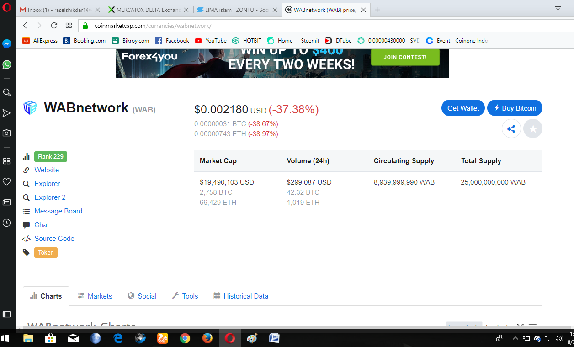Open the Bikroy.com bookmark
This screenshot has width=574, height=352.
click(x=130, y=41)
